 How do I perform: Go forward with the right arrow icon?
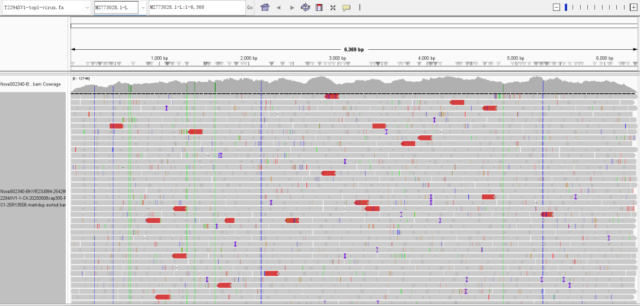[292, 8]
